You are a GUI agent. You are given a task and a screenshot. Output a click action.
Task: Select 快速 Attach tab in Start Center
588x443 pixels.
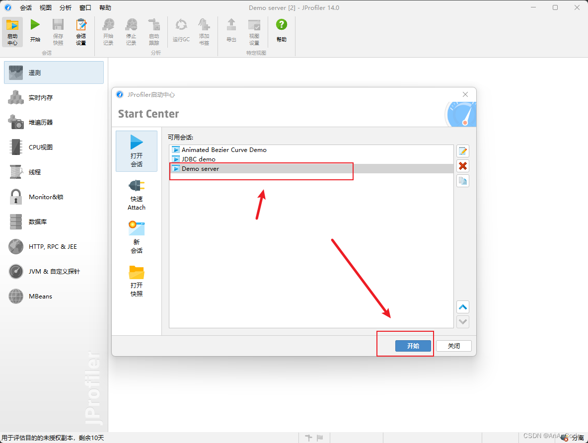(137, 195)
